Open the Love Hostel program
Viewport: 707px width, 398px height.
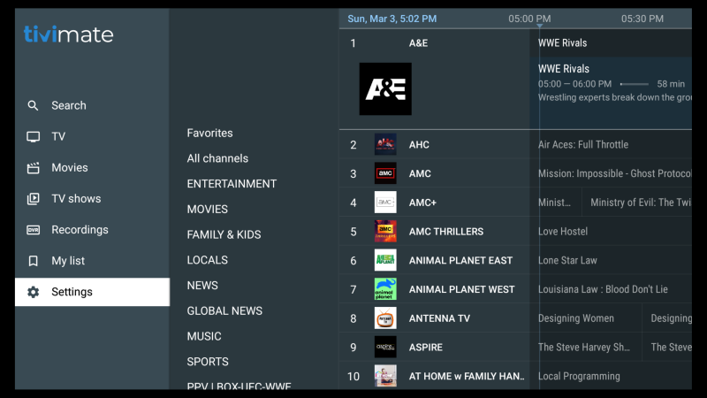563,231
